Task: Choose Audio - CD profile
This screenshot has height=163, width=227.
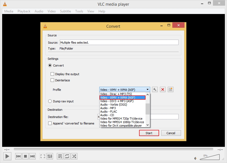Action: 123,115
